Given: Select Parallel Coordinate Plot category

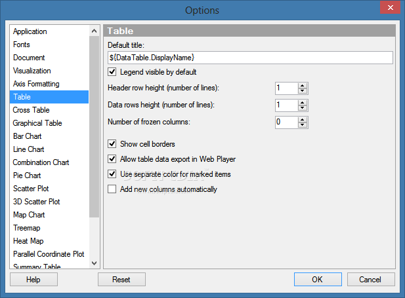Looking at the screenshot, I should [49, 254].
